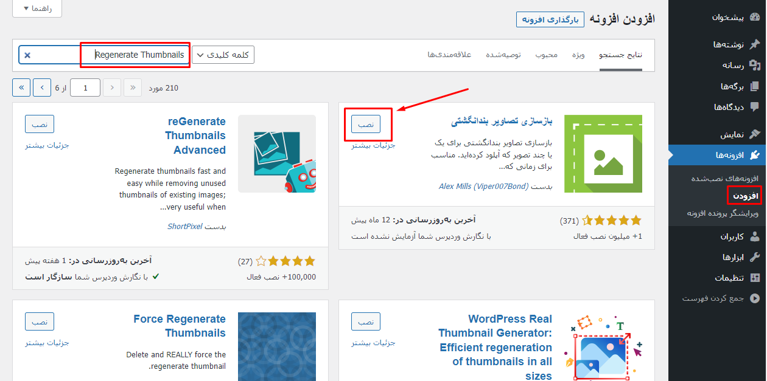Click the نمایش appearance brush icon

[x=755, y=134]
